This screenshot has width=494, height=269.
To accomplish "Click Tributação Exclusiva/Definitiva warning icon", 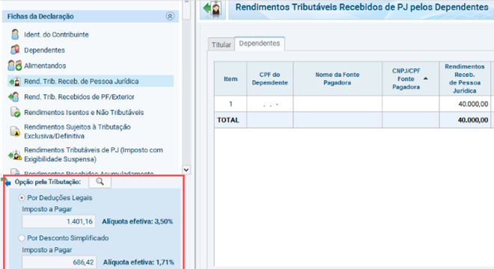I will point(15,132).
